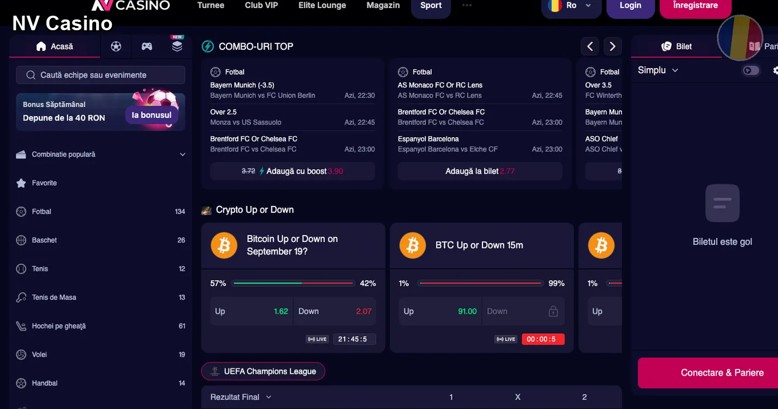Click Espanyol Barcelona vs Elche CF row
The width and height of the screenshot is (778, 409).
click(480, 144)
